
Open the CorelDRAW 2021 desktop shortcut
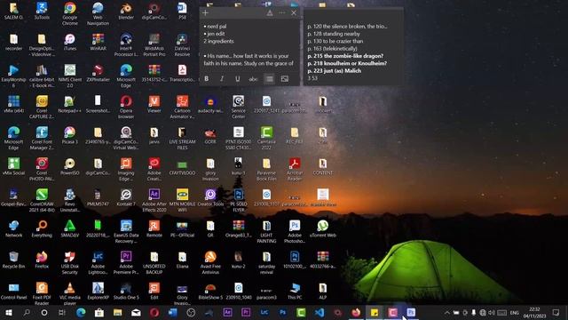point(42,201)
